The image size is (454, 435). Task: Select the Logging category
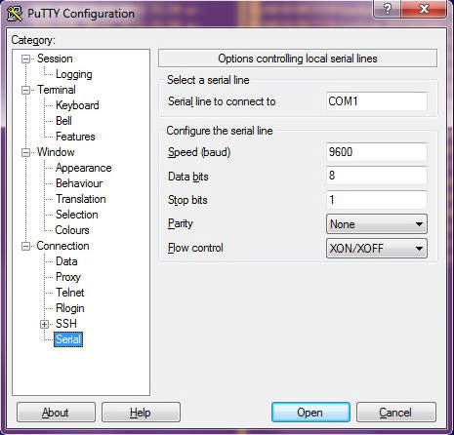pos(74,74)
